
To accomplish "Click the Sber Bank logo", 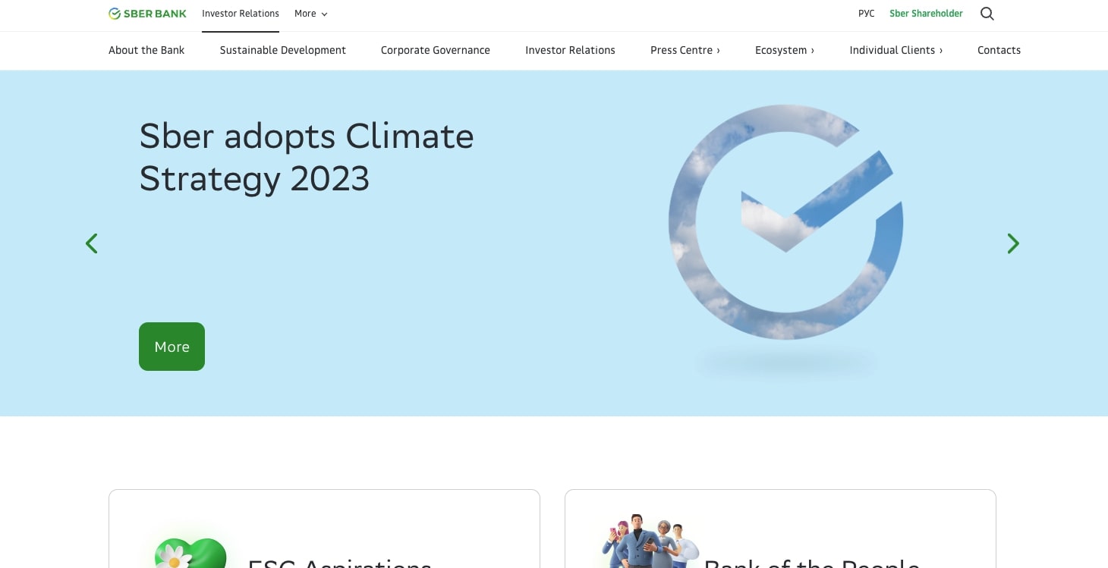I will tap(147, 14).
